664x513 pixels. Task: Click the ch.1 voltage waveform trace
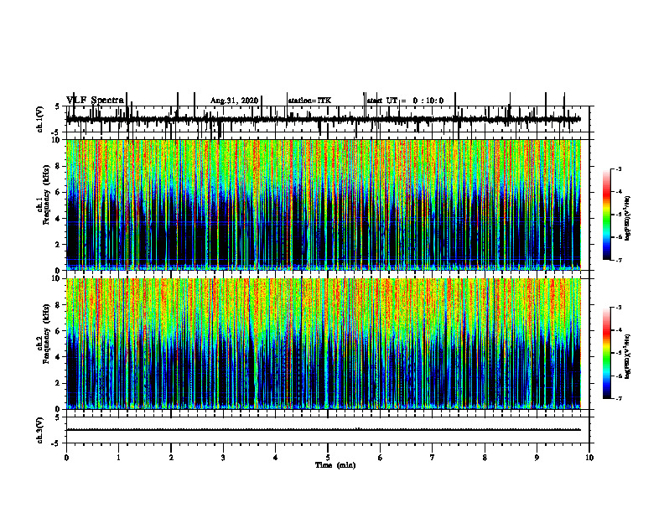324,119
